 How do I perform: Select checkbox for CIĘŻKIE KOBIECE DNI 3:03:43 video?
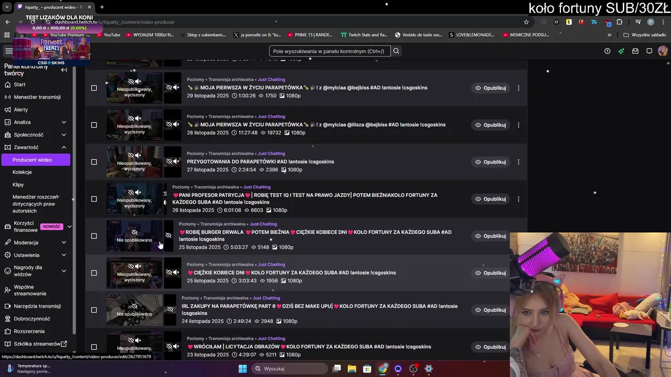click(x=94, y=273)
